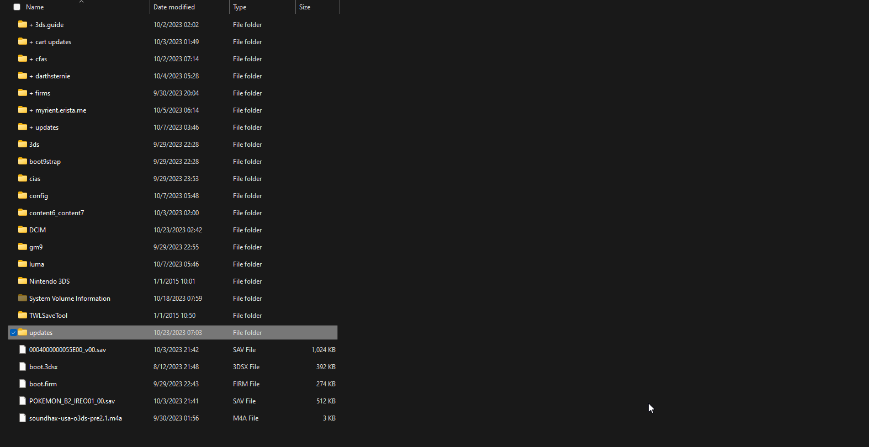The height and width of the screenshot is (447, 869).
Task: Click the '+ cfas' folder icon
Action: (23, 58)
